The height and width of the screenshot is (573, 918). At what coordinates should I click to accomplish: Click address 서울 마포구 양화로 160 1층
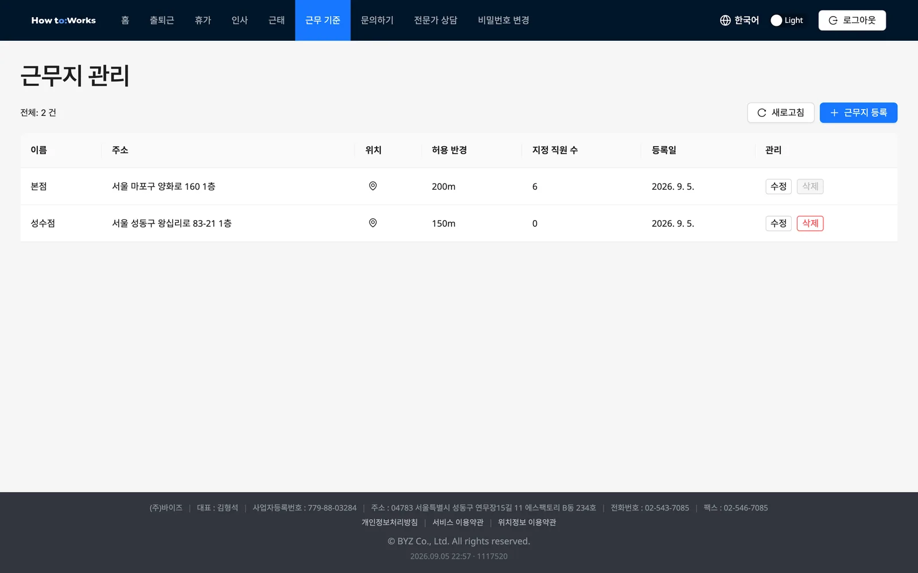pos(164,186)
